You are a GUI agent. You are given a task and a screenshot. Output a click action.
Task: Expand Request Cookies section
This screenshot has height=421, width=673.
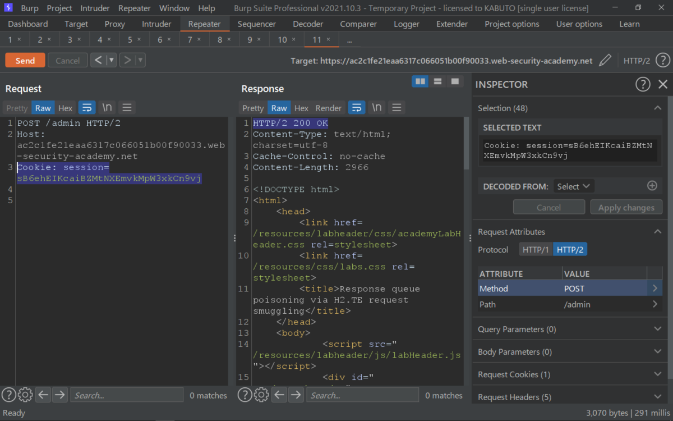tap(657, 374)
